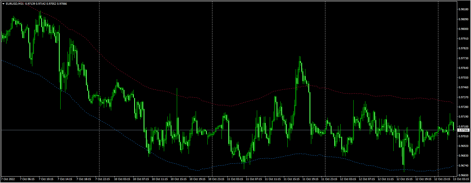Click the 0.96740 price scale label
Image resolution: width=471 pixels, height=183 pixels.
464,165
